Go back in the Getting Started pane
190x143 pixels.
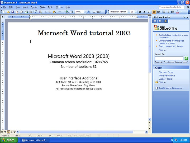(x=155, y=21)
